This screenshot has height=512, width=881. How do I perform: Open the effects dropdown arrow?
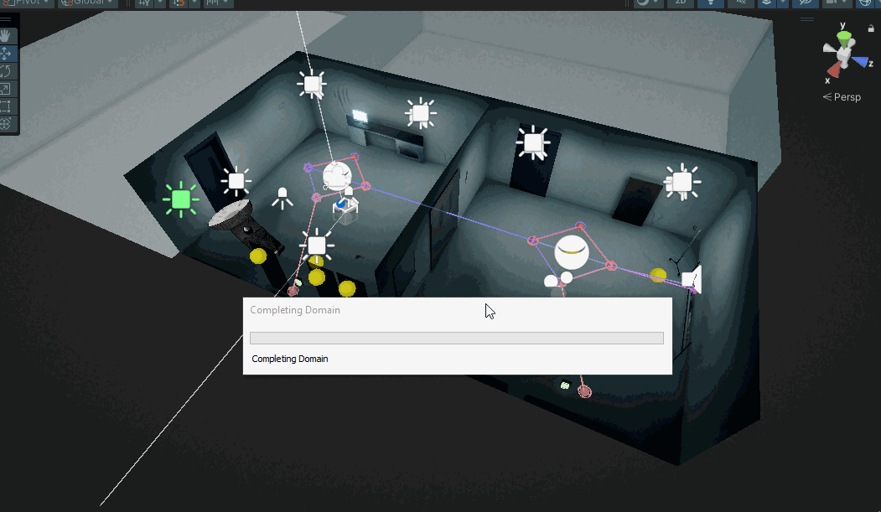783,3
